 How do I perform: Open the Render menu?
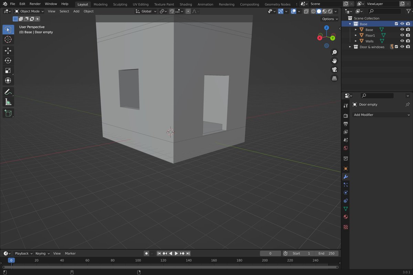[x=35, y=4]
